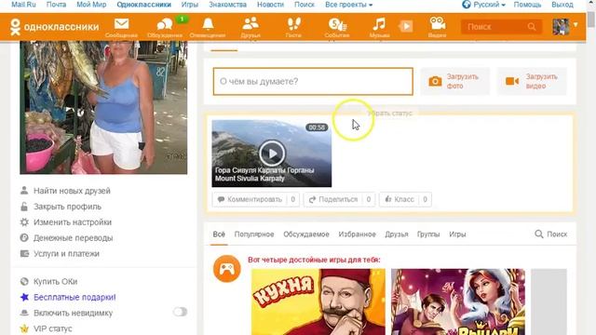Click the feed Поиск magnifier icon
The width and height of the screenshot is (596, 335).
click(x=539, y=234)
